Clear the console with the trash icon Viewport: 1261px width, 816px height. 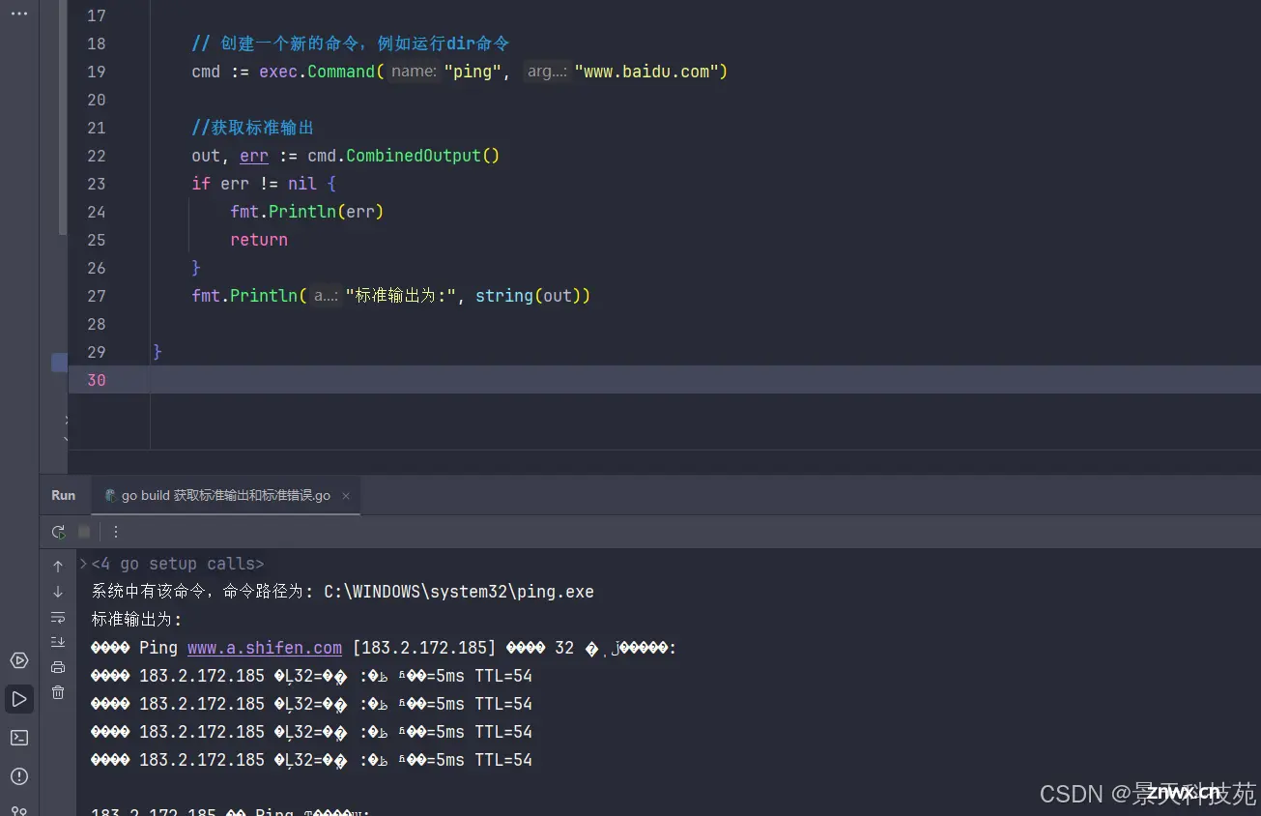click(x=58, y=692)
